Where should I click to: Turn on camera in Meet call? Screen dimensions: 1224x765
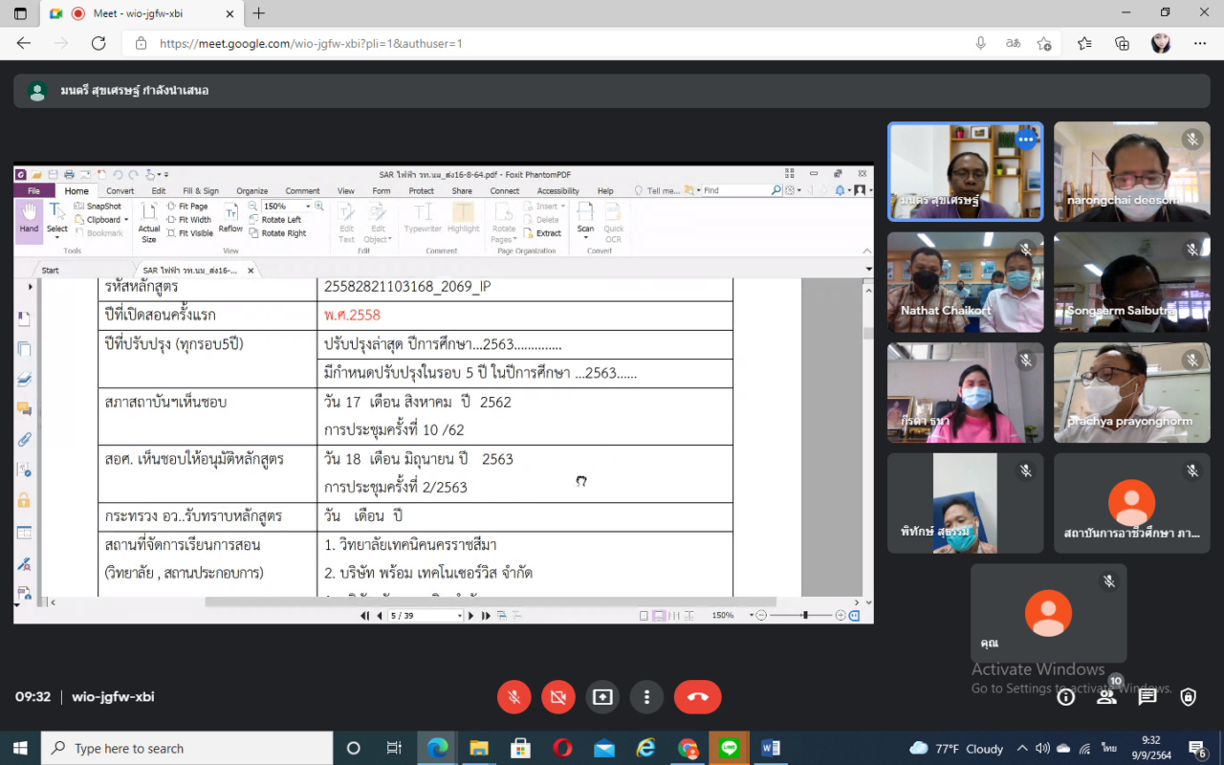[x=558, y=697]
